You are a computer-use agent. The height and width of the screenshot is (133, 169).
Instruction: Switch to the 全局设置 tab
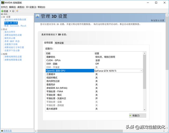point(48,43)
